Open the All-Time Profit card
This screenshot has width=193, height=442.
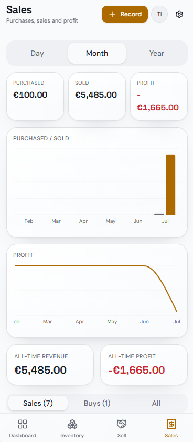(x=144, y=365)
